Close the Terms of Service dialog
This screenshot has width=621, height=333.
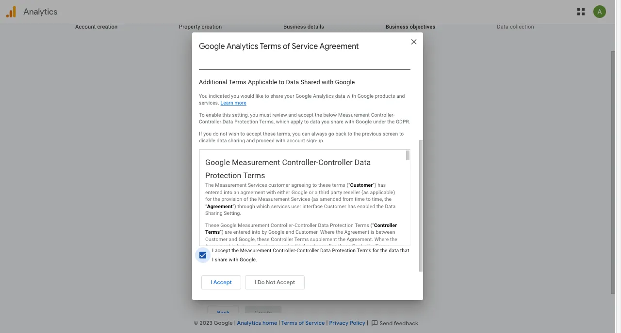(414, 42)
